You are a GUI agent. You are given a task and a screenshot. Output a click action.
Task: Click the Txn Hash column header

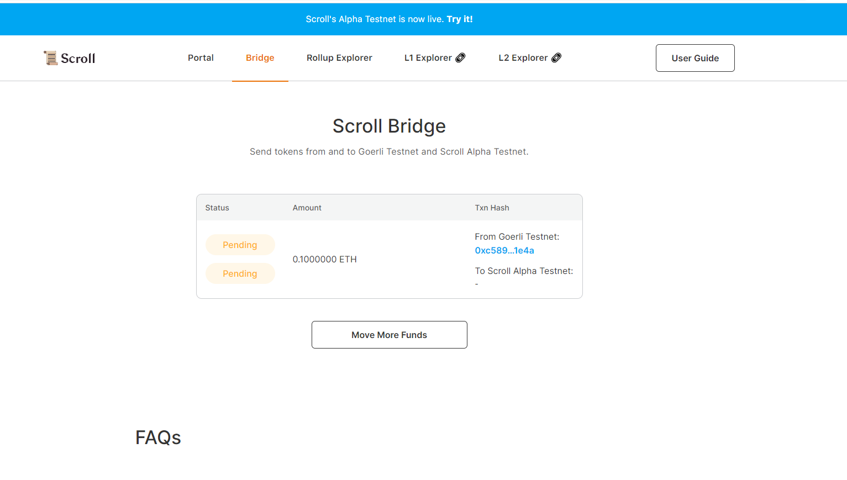pos(492,208)
